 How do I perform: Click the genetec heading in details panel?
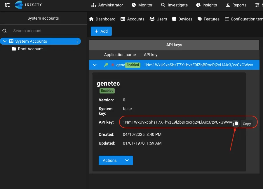click(x=108, y=84)
